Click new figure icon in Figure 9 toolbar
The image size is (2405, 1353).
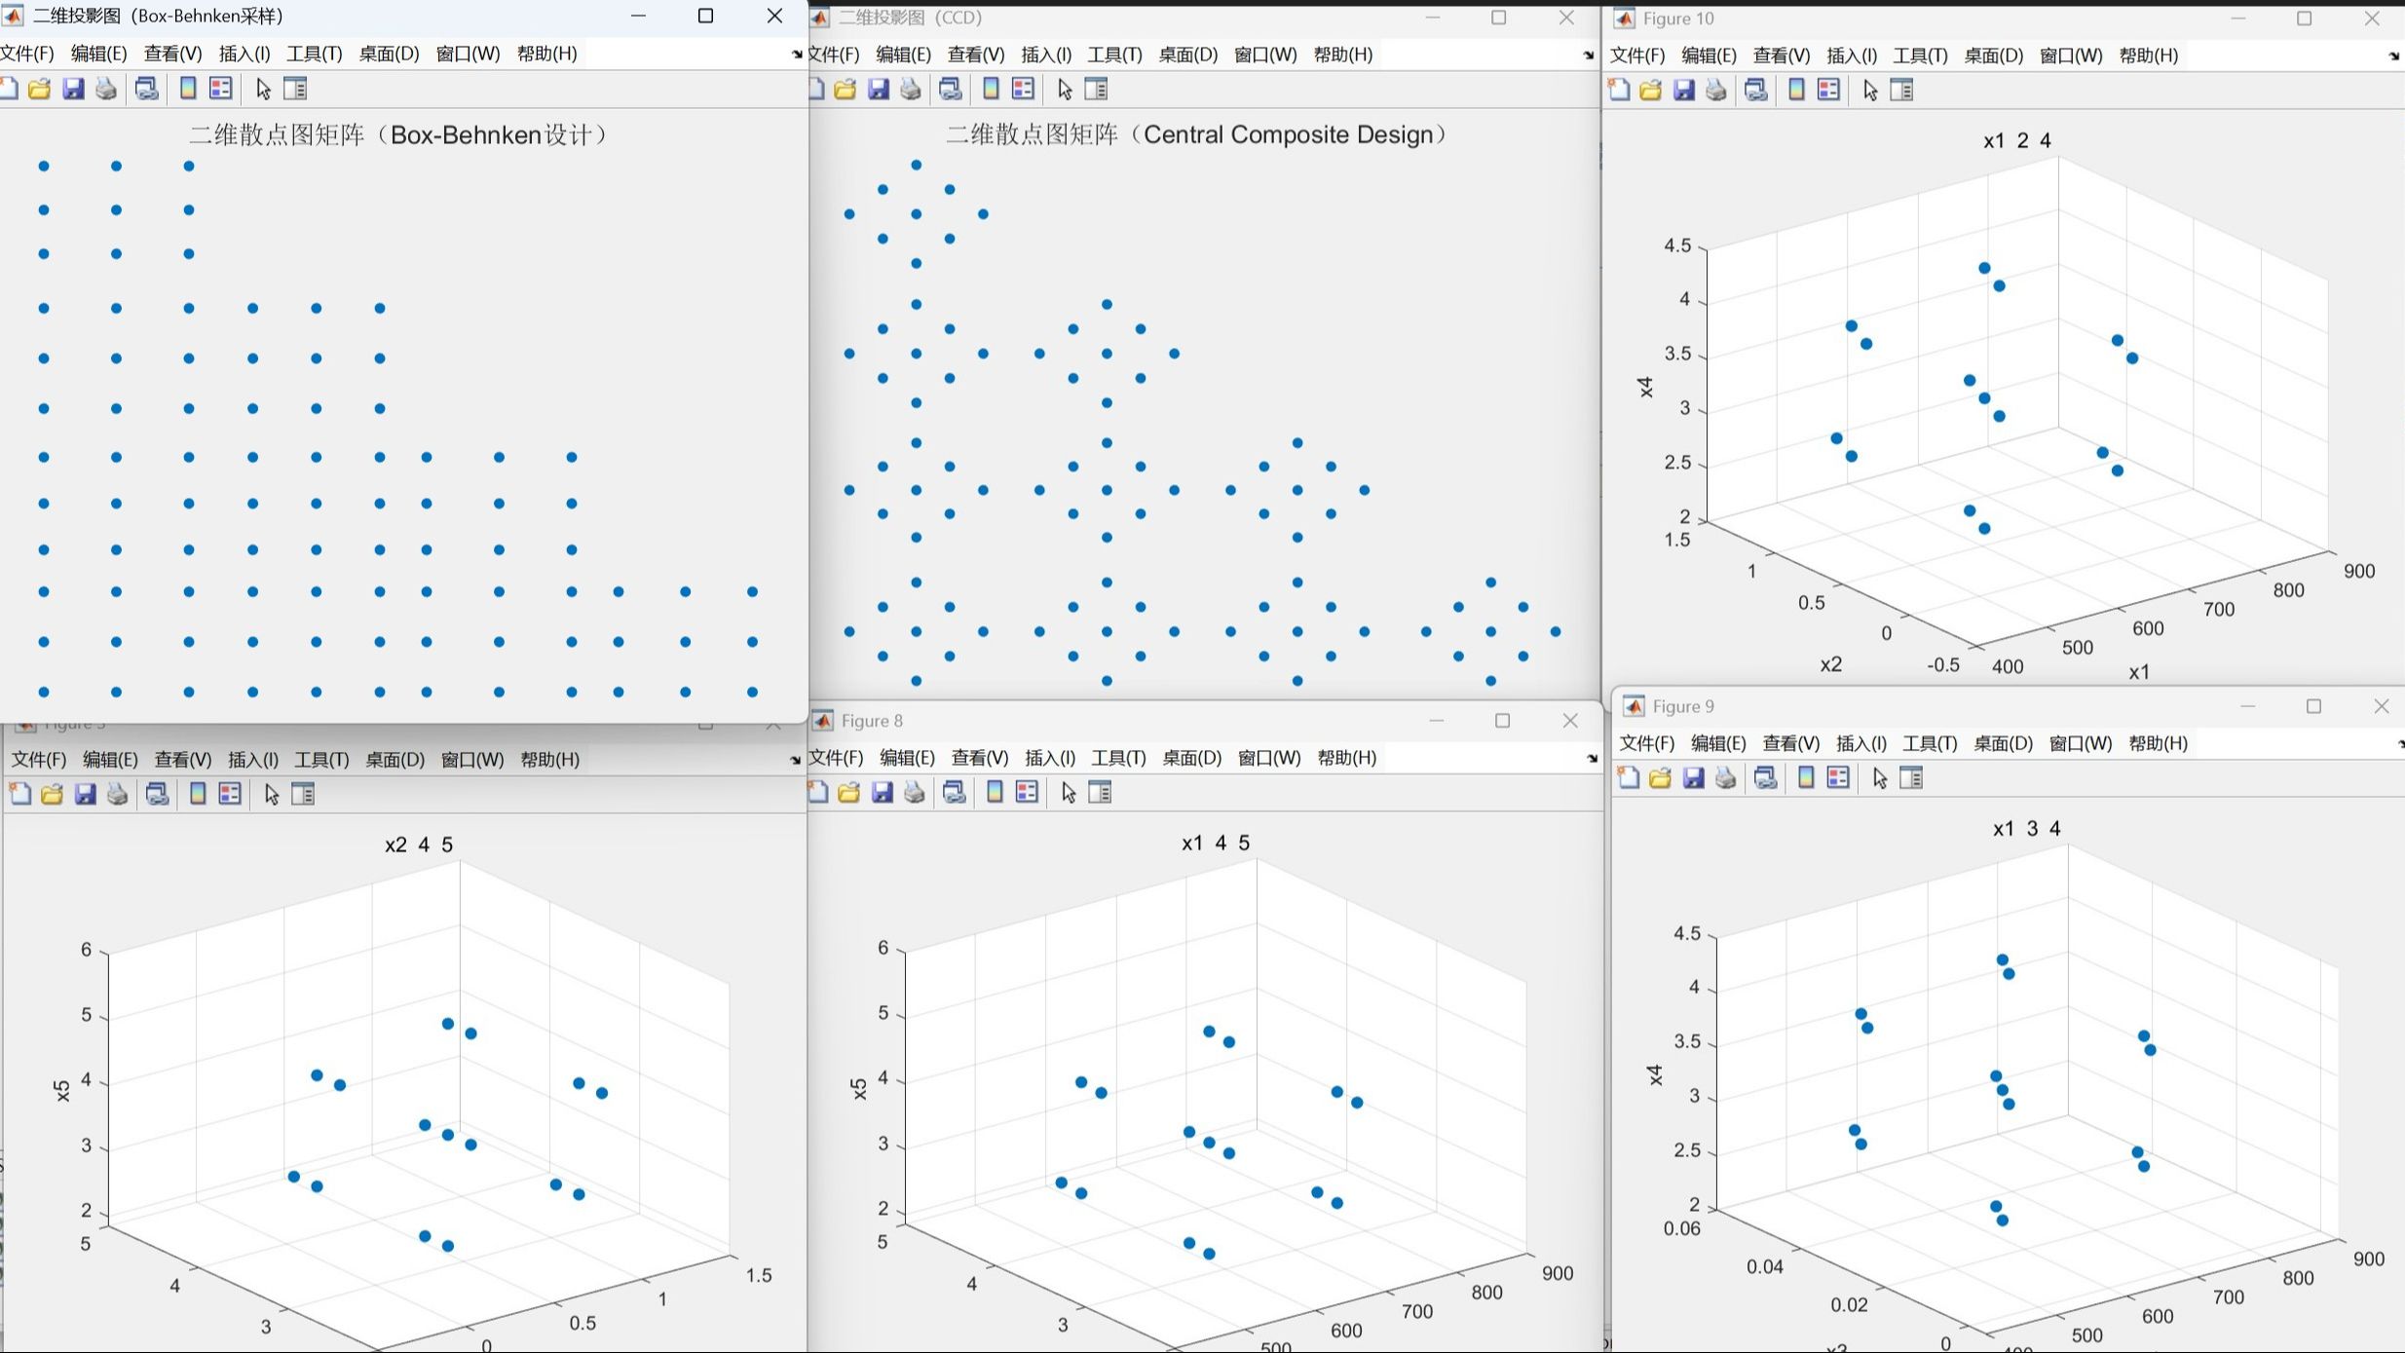pos(1628,778)
